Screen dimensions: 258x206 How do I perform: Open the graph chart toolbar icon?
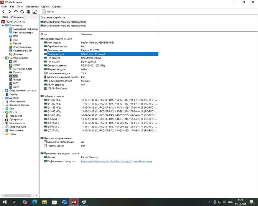[35, 12]
